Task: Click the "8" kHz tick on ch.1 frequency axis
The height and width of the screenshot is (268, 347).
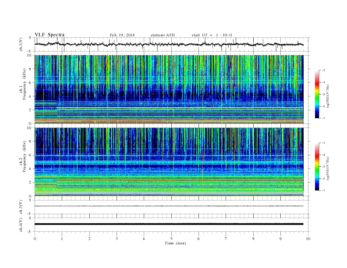Action: click(30, 69)
